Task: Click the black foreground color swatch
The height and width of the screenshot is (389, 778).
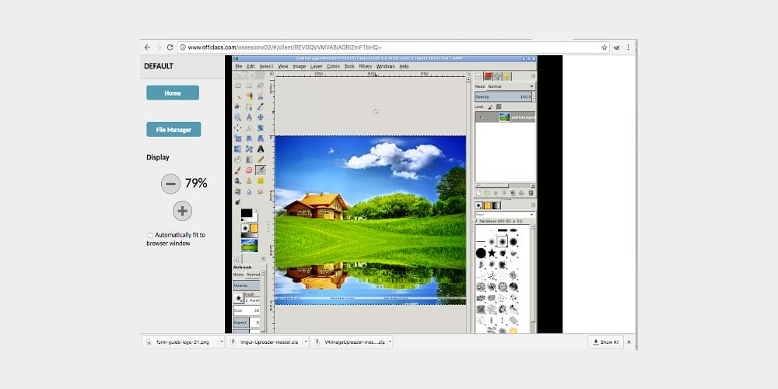Action: (246, 213)
